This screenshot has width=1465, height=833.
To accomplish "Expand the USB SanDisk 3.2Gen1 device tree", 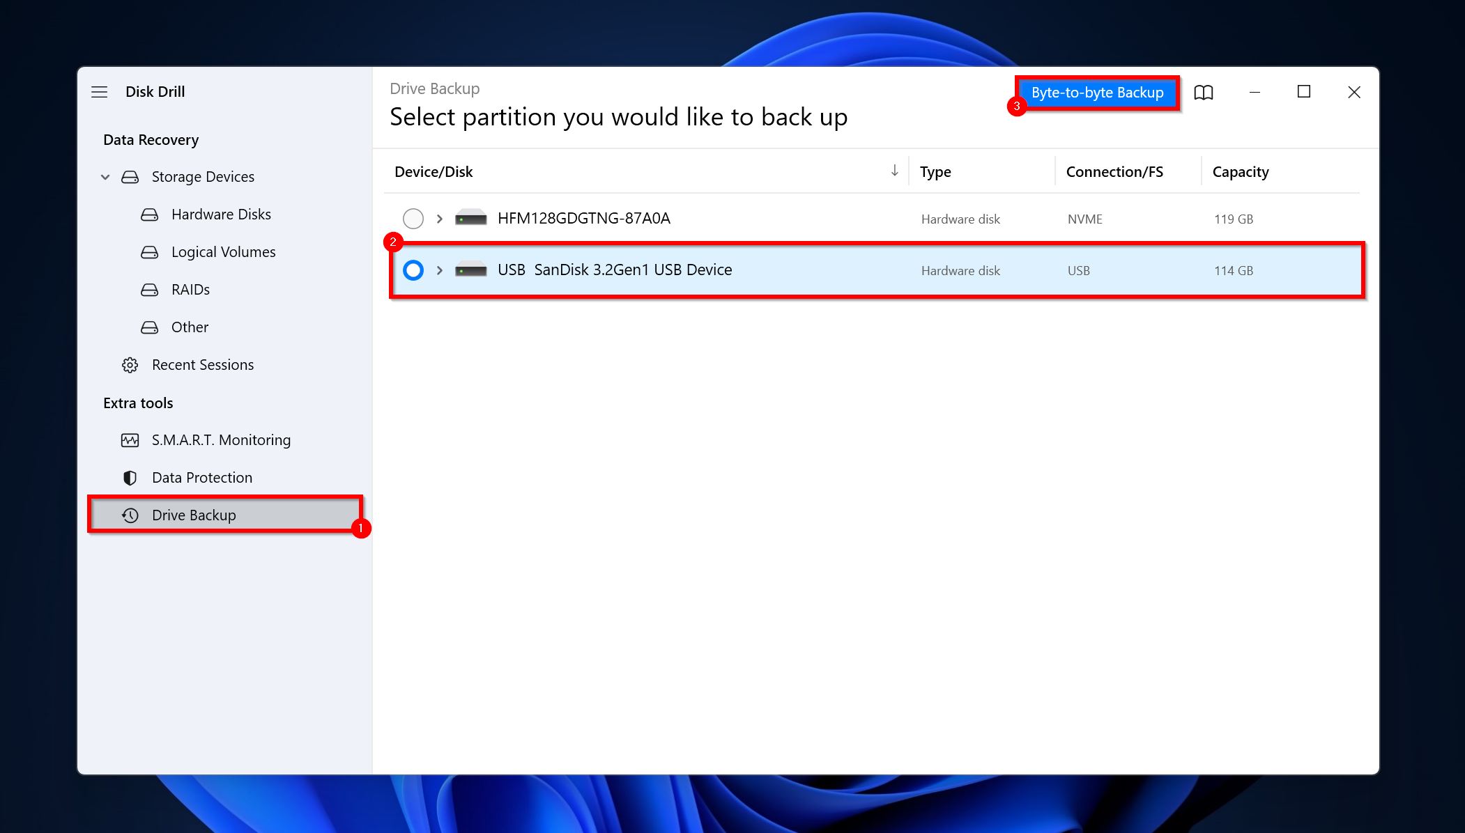I will click(x=438, y=270).
